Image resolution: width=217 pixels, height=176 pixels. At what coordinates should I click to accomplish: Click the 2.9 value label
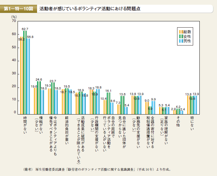173,109
